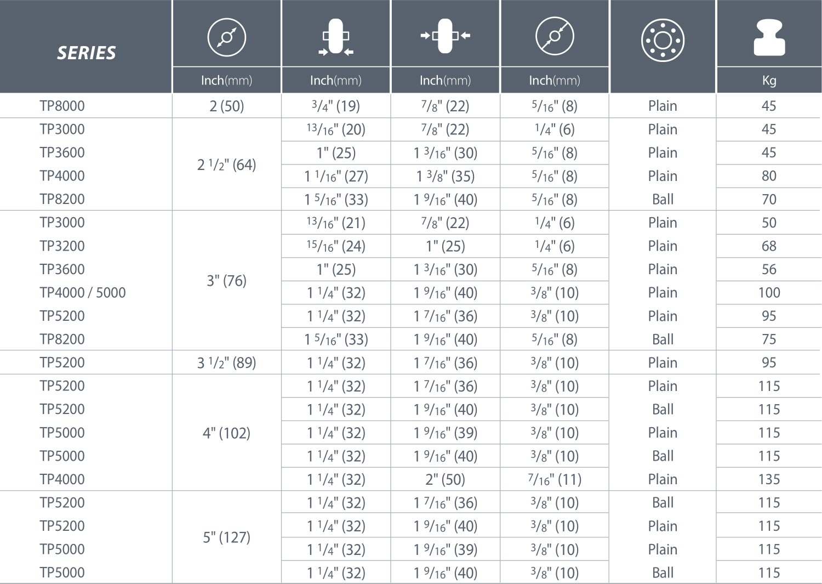This screenshot has width=822, height=584.
Task: Click the 135 kg load value
Action: coord(769,480)
